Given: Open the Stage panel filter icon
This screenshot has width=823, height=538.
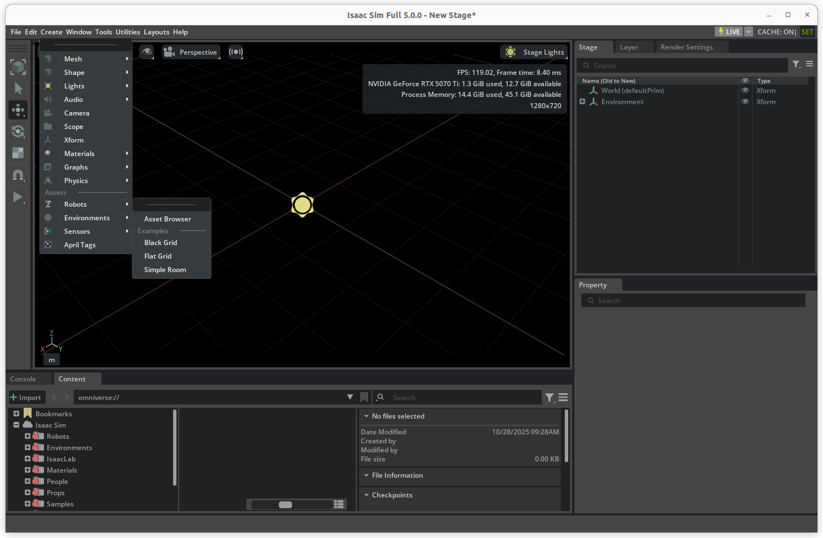Looking at the screenshot, I should (x=796, y=65).
